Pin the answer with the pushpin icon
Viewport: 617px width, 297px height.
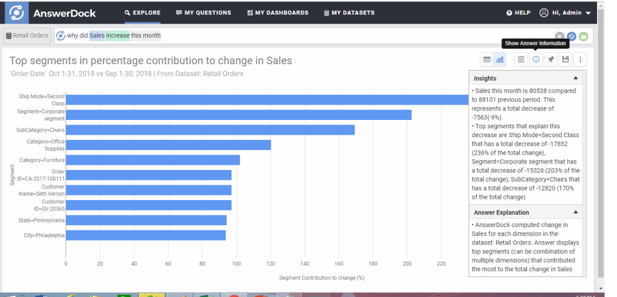[x=551, y=59]
